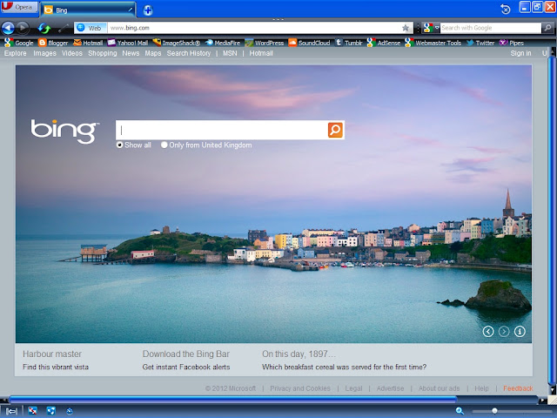557x418 pixels.
Task: Select the Bing browser tab
Action: [x=88, y=10]
